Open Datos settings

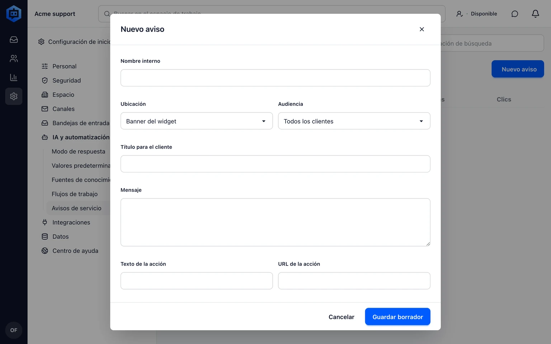60,236
